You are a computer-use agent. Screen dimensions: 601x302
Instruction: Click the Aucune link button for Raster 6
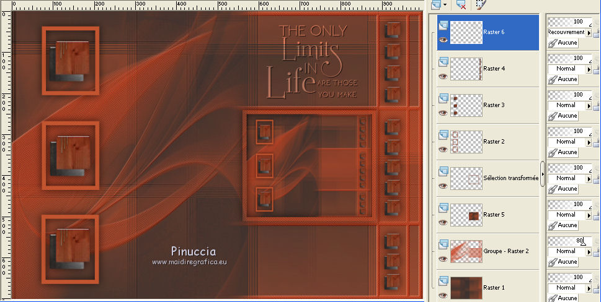tap(563, 43)
